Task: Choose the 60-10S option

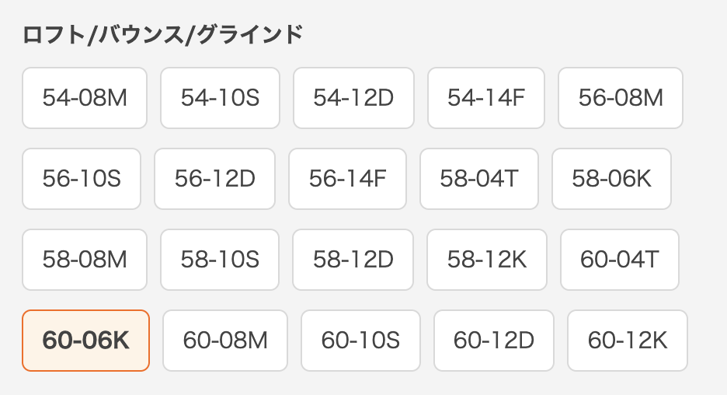Action: tap(360, 341)
